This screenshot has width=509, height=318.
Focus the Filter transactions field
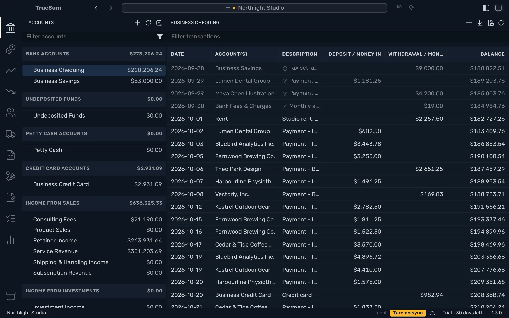click(x=338, y=37)
